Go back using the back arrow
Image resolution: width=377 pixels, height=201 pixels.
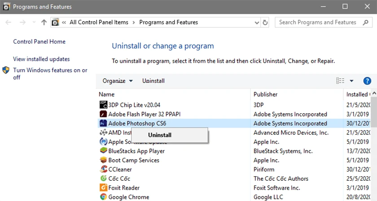pos(9,22)
